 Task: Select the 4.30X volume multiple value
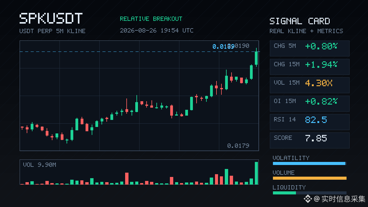click(x=319, y=83)
